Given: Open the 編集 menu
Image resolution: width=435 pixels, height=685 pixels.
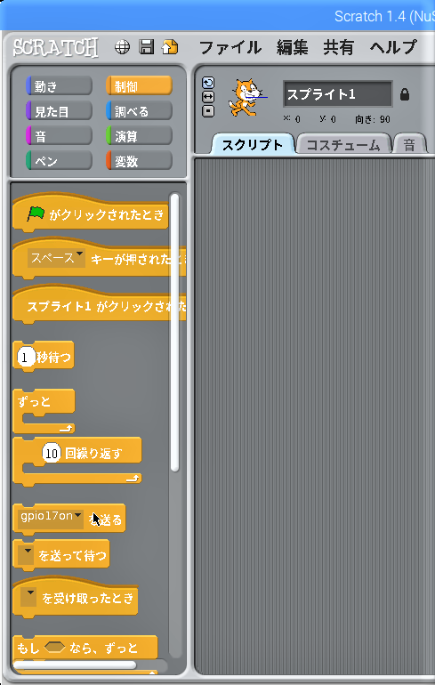Looking at the screenshot, I should 292,47.
